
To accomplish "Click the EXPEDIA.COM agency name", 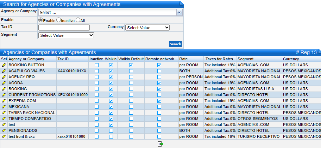I will tap(22, 101).
